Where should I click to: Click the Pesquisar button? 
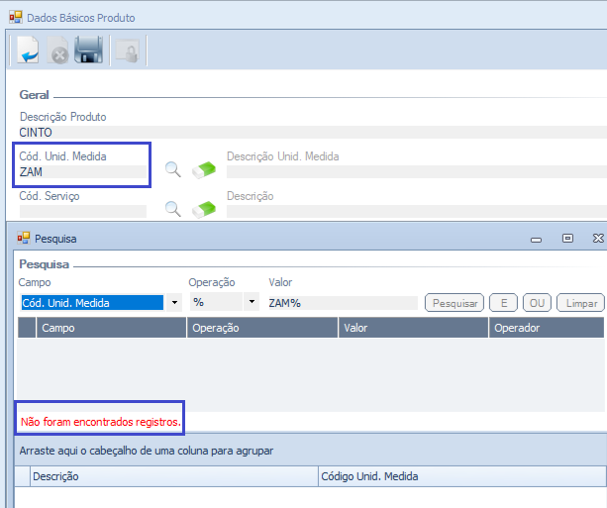click(455, 303)
